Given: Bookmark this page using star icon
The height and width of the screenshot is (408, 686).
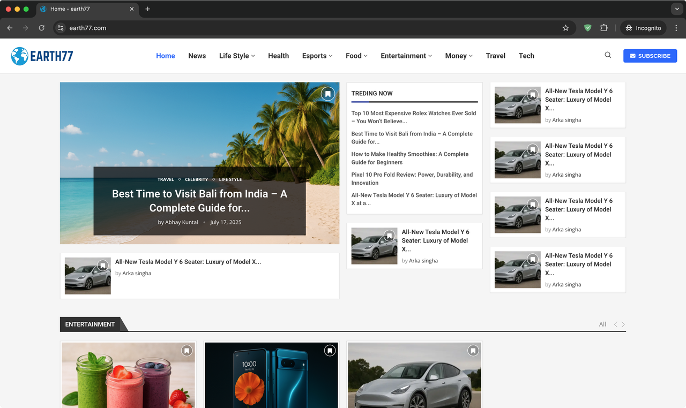Looking at the screenshot, I should (x=565, y=28).
